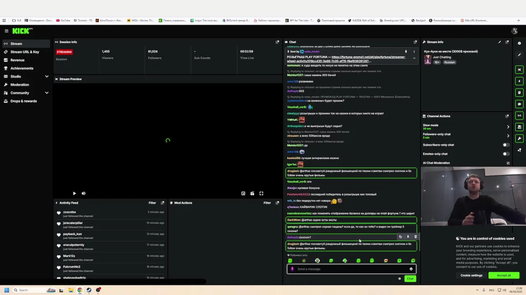
Task: Toggle Subscribers-only chat
Action: click(x=506, y=145)
